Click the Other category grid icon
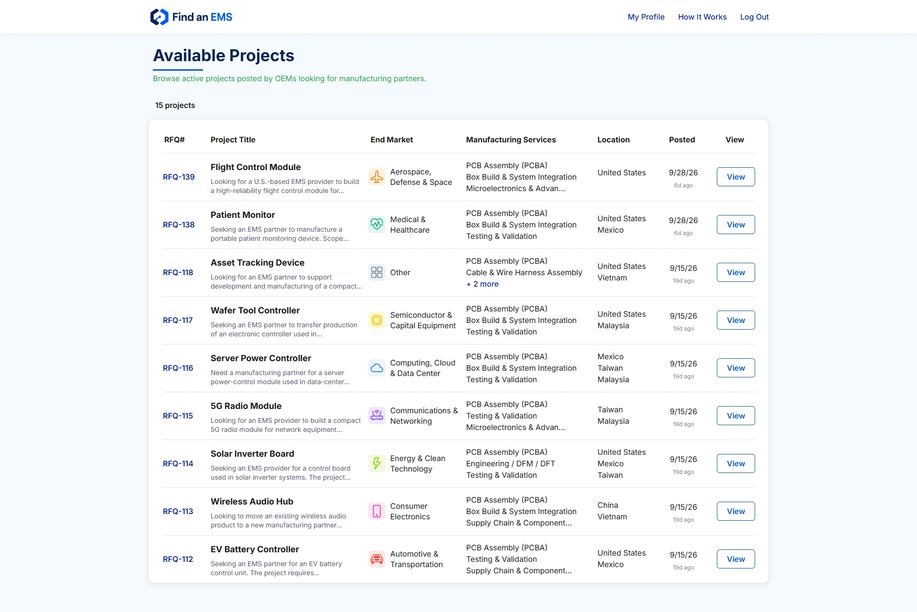 377,272
